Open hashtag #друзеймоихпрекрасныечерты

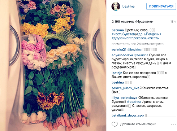[135, 38]
